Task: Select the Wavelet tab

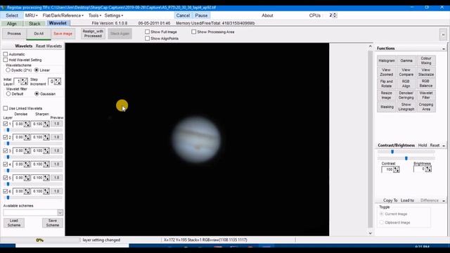Action: click(x=58, y=23)
